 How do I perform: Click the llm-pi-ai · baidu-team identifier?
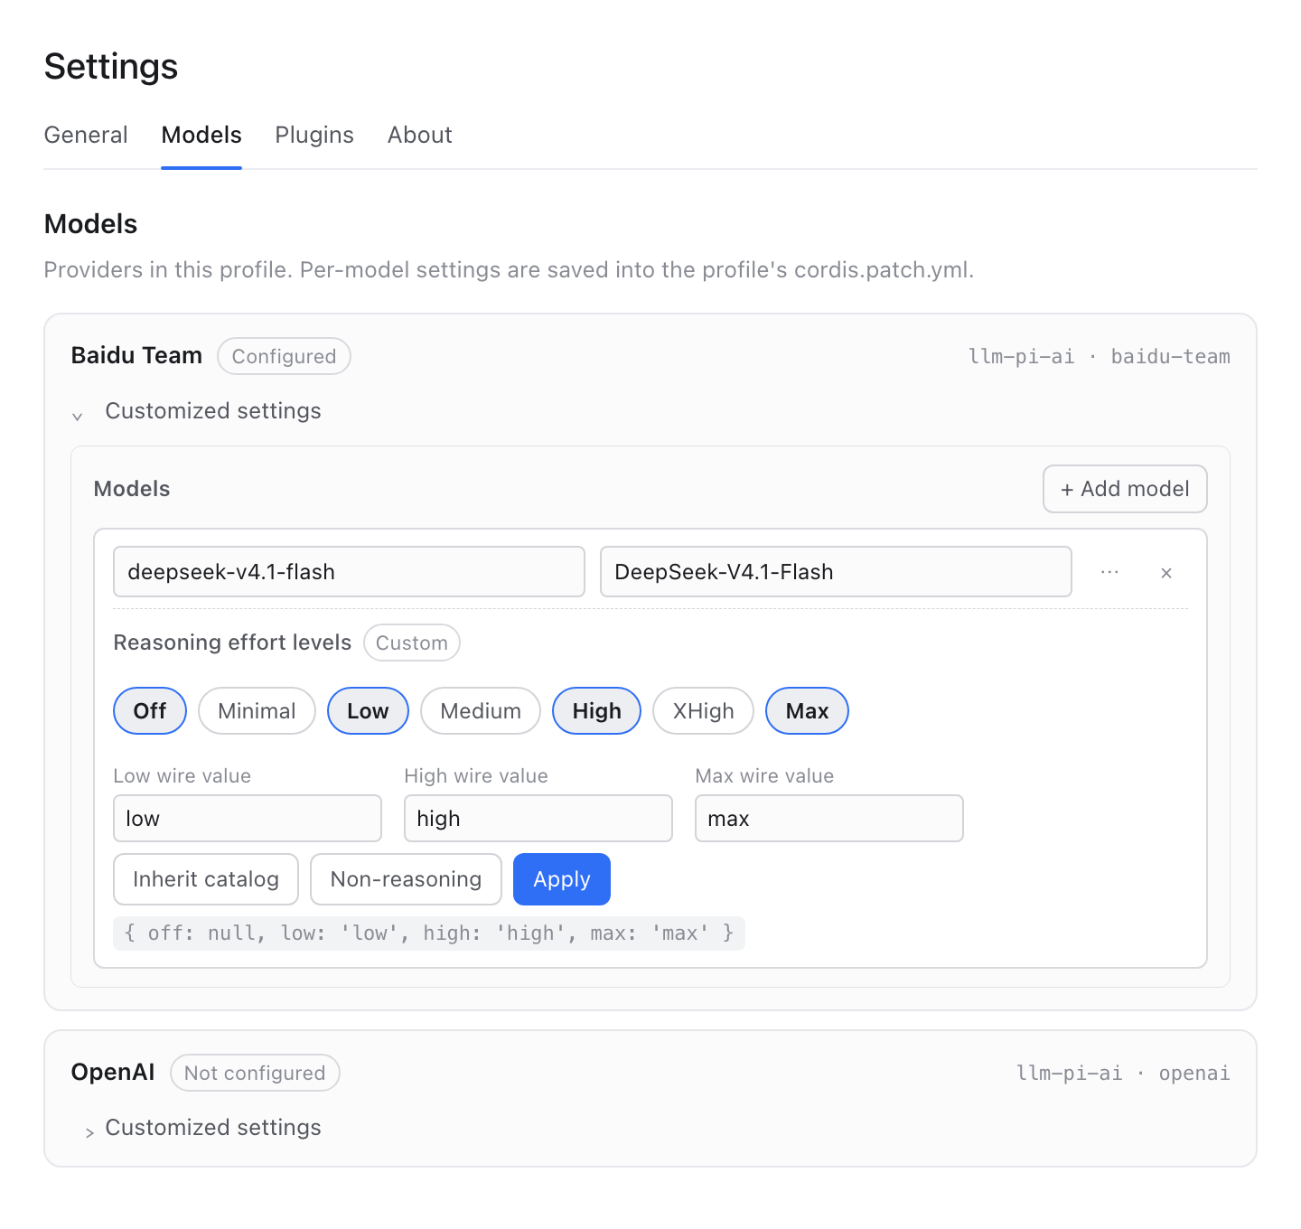pyautogui.click(x=1099, y=356)
